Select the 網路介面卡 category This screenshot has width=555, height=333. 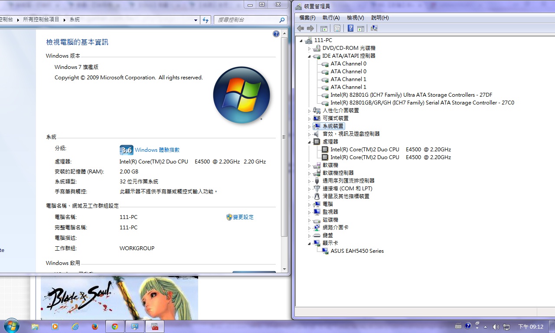tap(335, 228)
